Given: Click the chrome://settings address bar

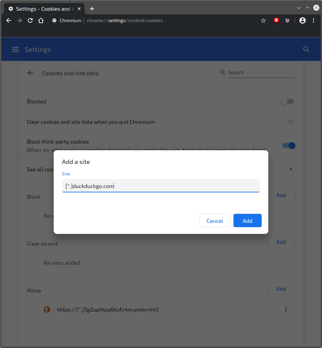Looking at the screenshot, I should 125,21.
